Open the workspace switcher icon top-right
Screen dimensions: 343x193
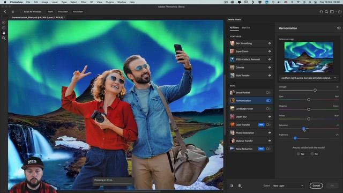[x=332, y=12]
